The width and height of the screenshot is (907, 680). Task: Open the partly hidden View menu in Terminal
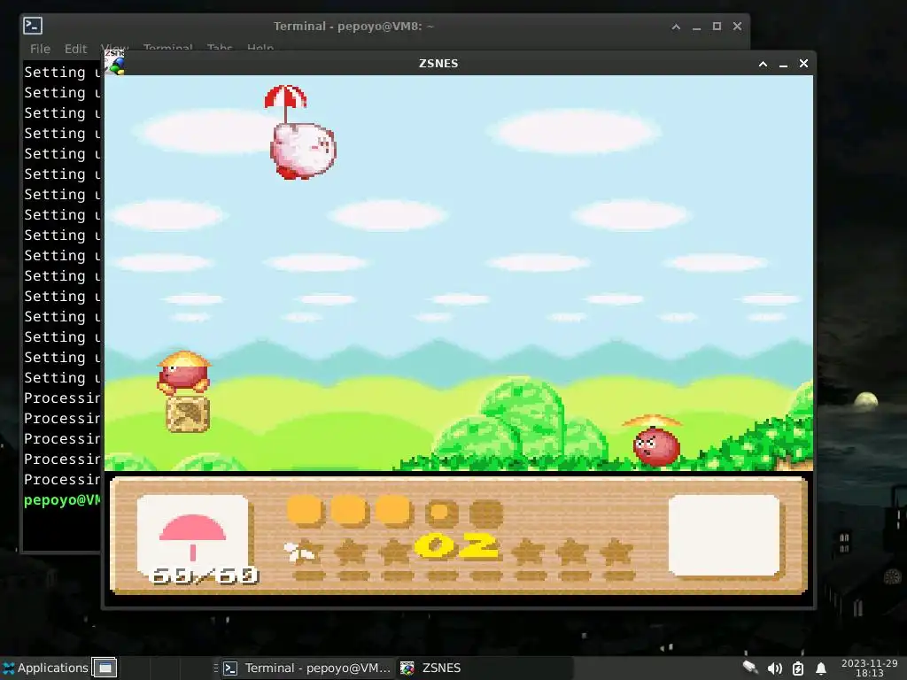[x=114, y=47]
